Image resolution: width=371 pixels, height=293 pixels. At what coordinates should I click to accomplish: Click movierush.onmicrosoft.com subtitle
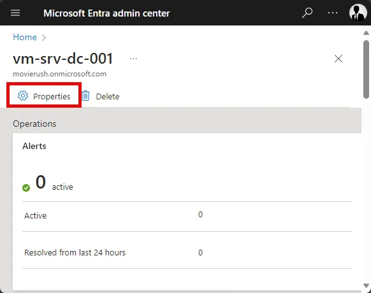coord(60,74)
